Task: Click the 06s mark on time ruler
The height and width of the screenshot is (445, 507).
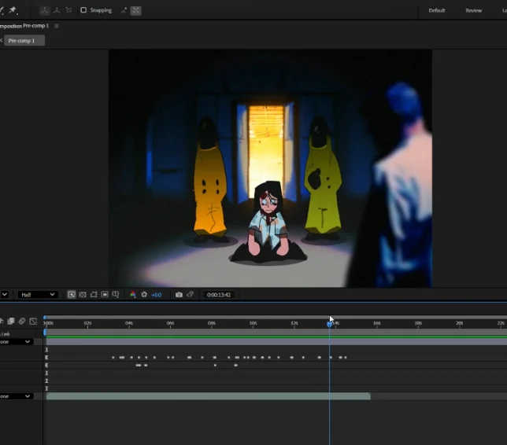Action: 170,323
